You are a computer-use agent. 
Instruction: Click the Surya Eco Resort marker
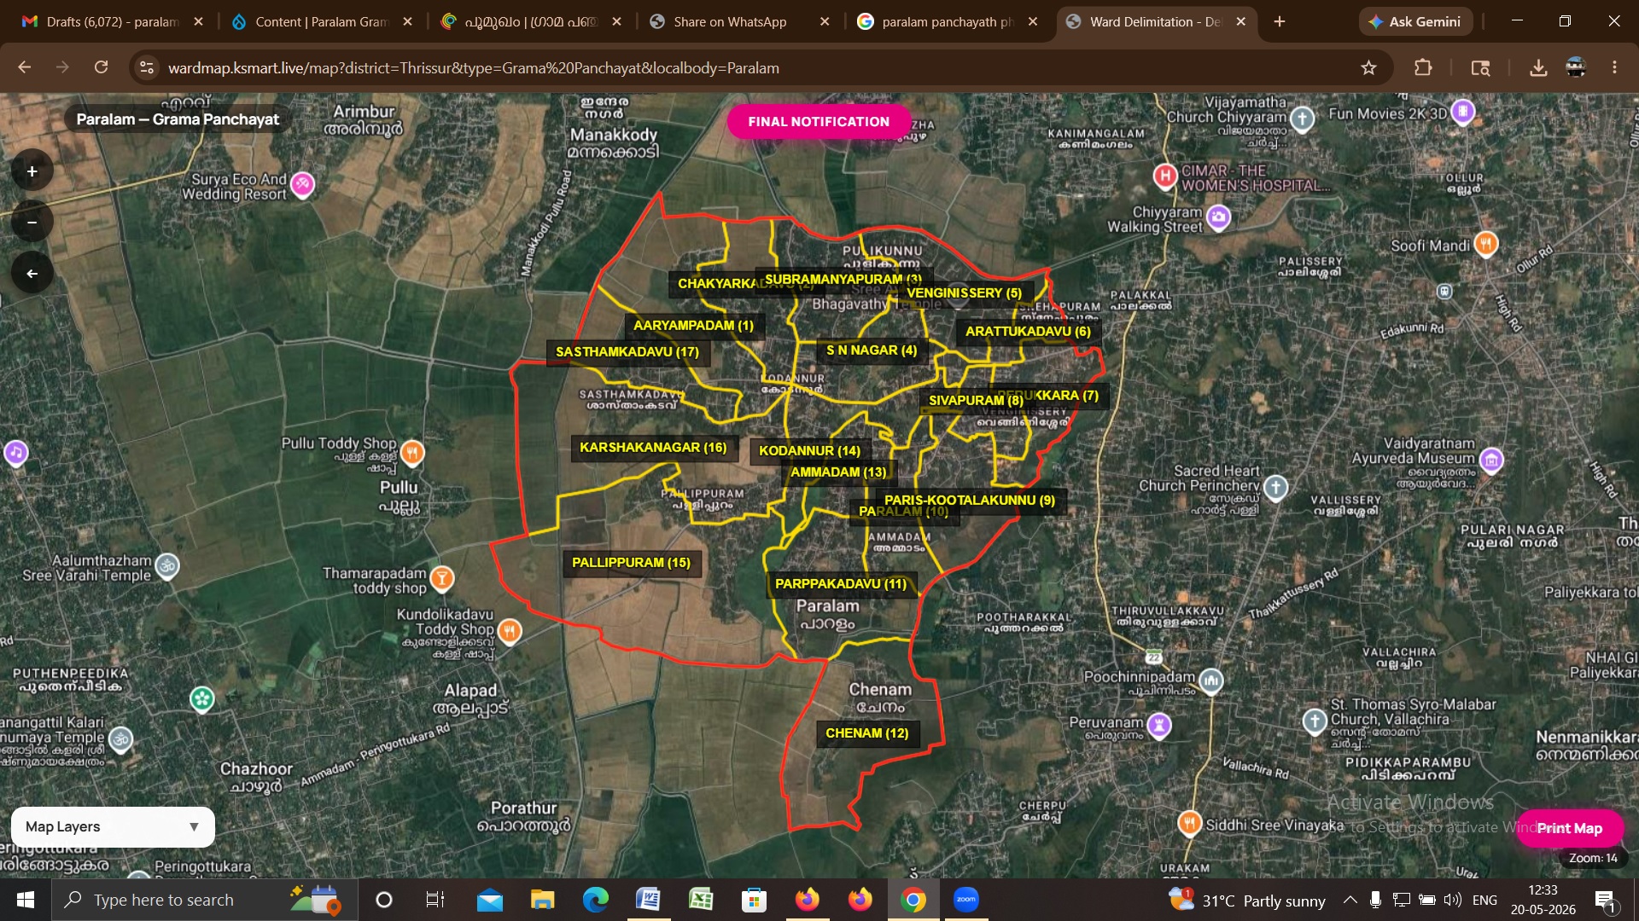coord(302,184)
